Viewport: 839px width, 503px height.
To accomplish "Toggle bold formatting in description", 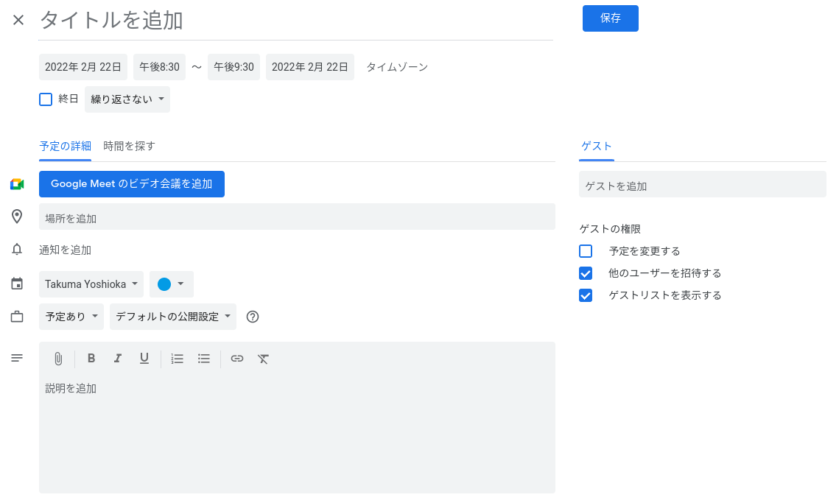I will click(x=91, y=359).
